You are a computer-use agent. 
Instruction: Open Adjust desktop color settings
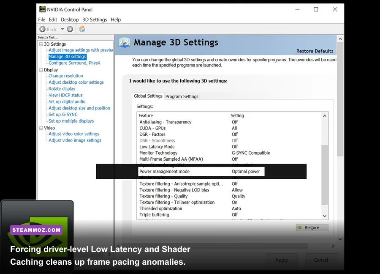point(76,82)
